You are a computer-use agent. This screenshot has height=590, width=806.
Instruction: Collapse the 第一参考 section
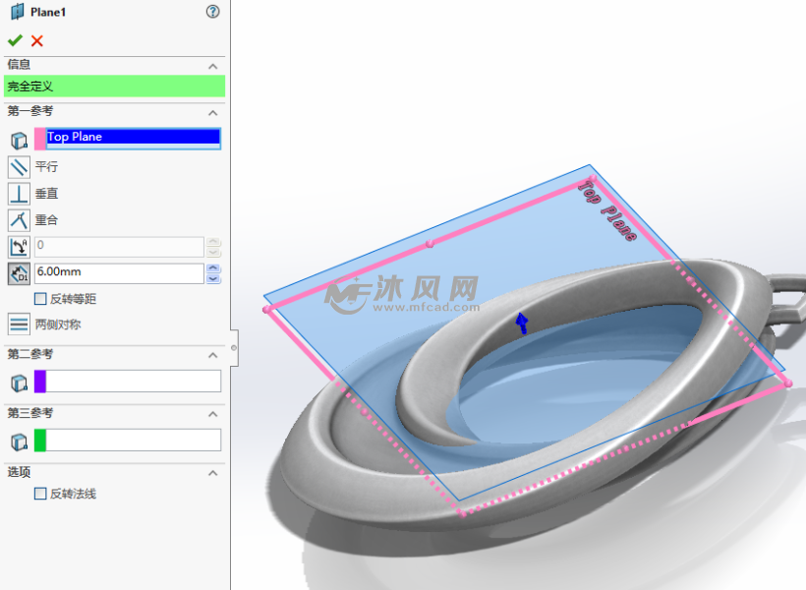[213, 113]
